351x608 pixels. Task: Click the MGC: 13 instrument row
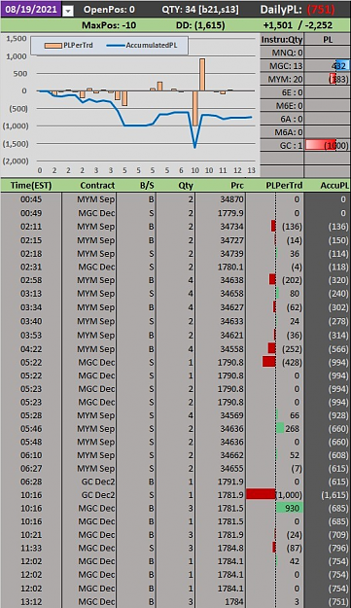[x=282, y=66]
